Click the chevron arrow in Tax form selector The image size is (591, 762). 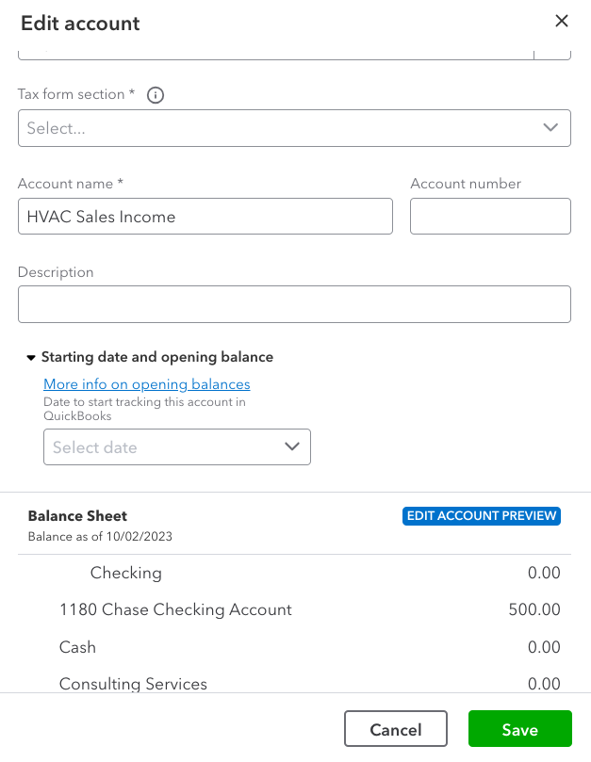pyautogui.click(x=551, y=128)
